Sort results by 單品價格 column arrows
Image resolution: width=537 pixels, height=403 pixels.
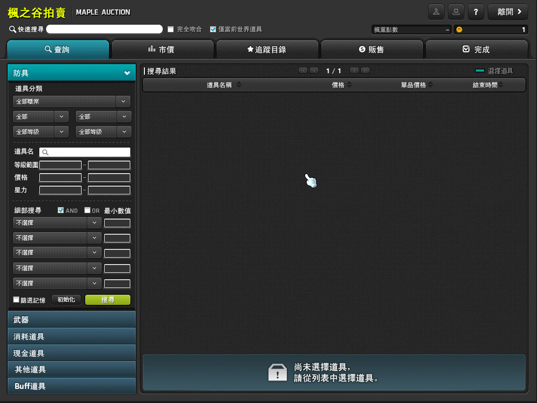pyautogui.click(x=431, y=85)
